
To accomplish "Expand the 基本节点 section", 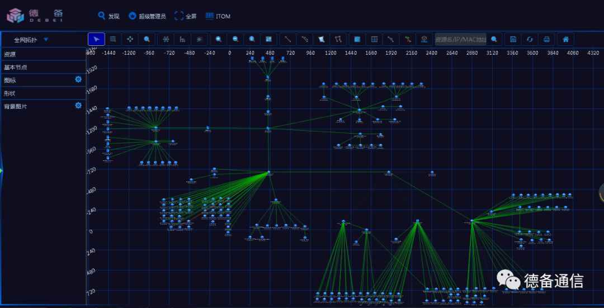I will pyautogui.click(x=43, y=67).
